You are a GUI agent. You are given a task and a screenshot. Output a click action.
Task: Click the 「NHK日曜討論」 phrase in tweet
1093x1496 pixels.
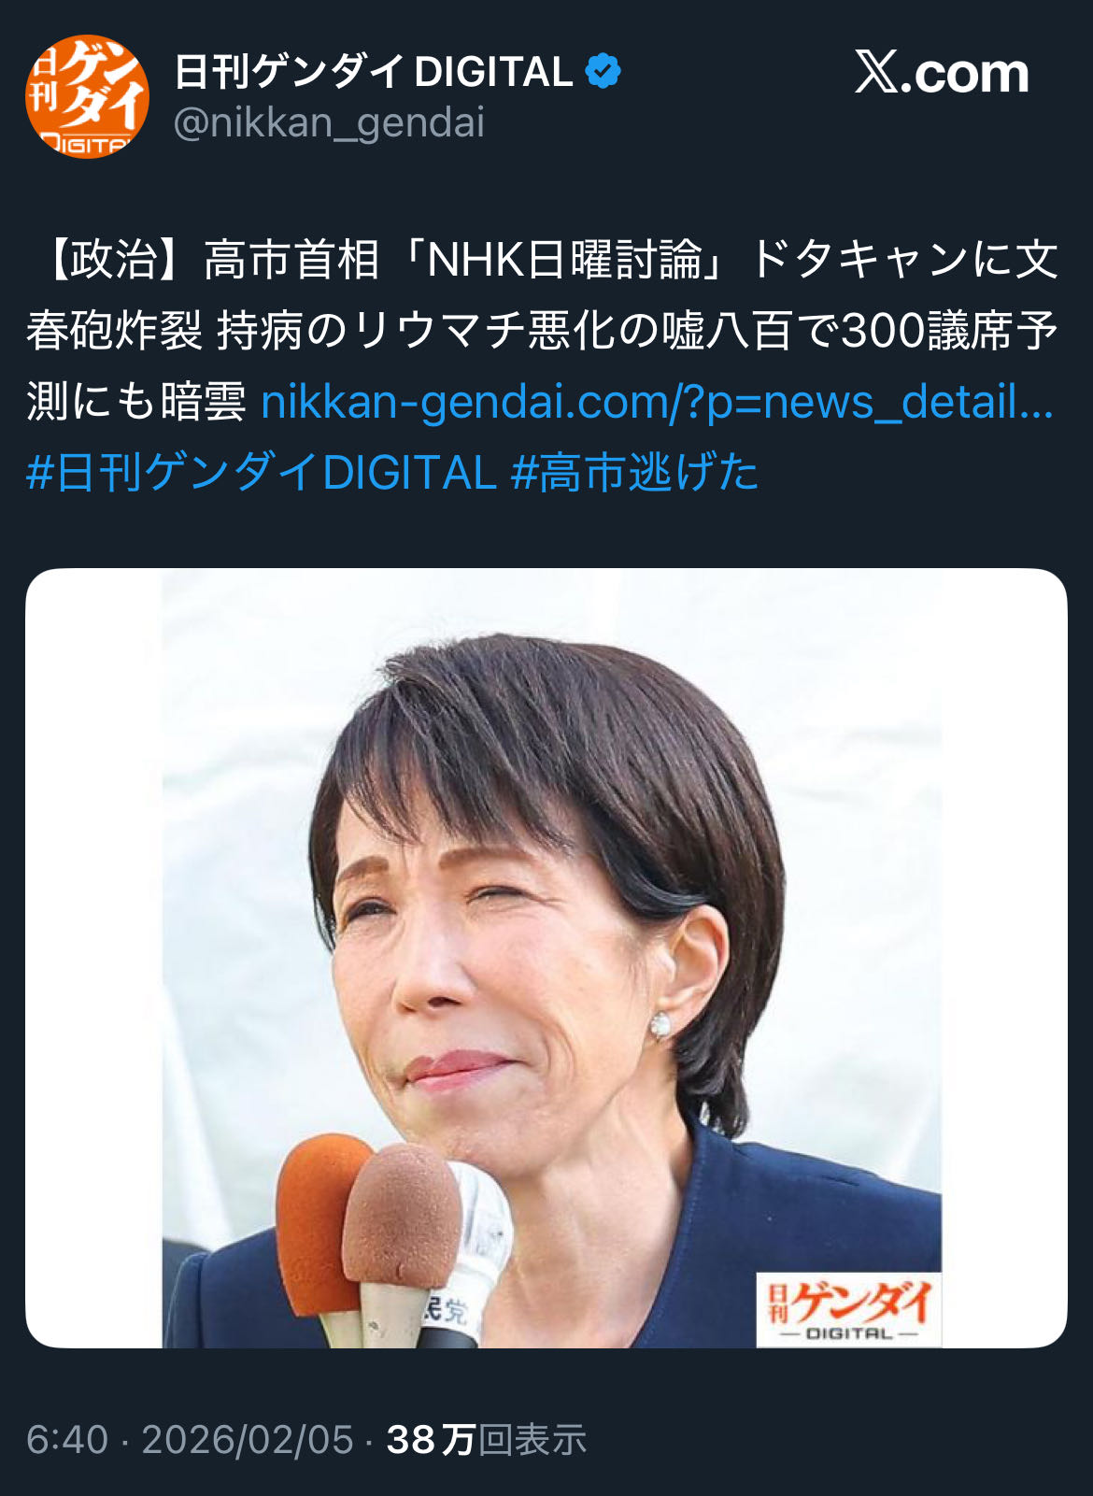pyautogui.click(x=568, y=260)
